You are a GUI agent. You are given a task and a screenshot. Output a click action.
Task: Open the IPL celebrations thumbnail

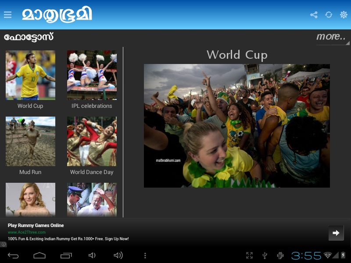[x=92, y=75]
